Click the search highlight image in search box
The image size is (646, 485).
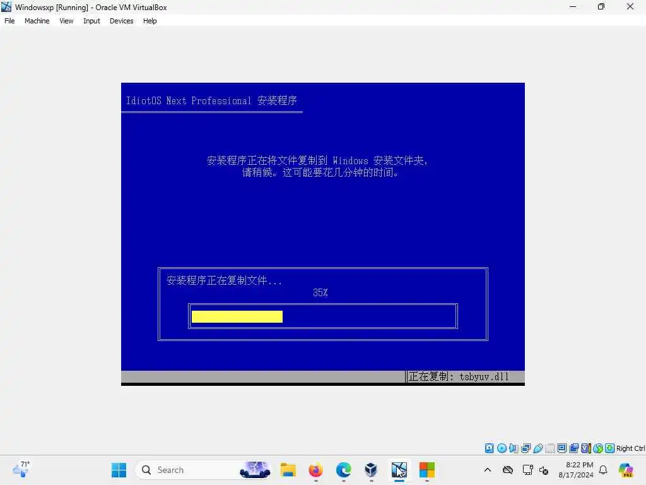255,470
